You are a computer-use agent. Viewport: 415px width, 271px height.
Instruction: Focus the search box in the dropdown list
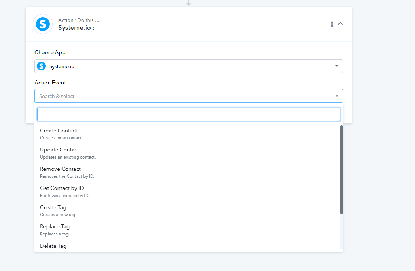click(x=189, y=115)
